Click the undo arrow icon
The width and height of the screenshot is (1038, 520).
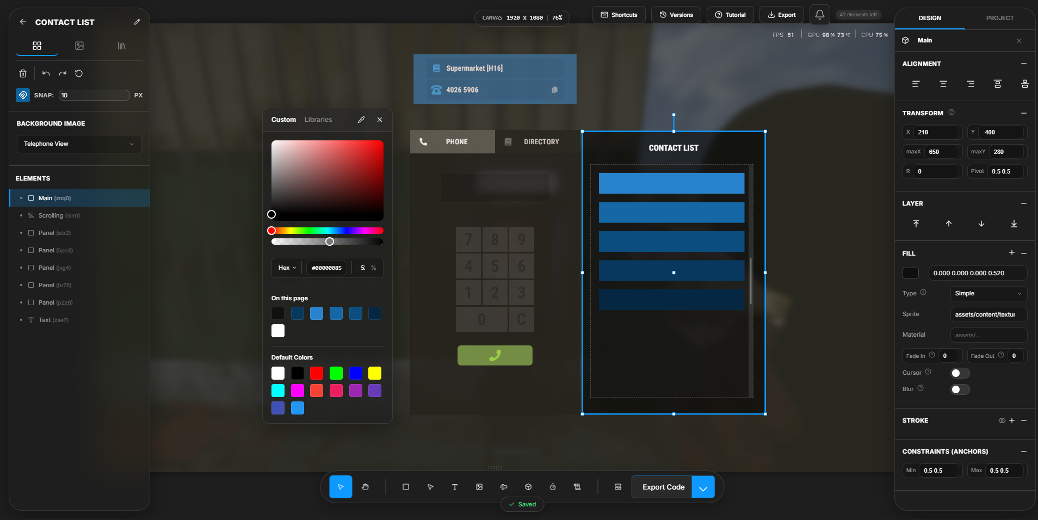click(46, 73)
